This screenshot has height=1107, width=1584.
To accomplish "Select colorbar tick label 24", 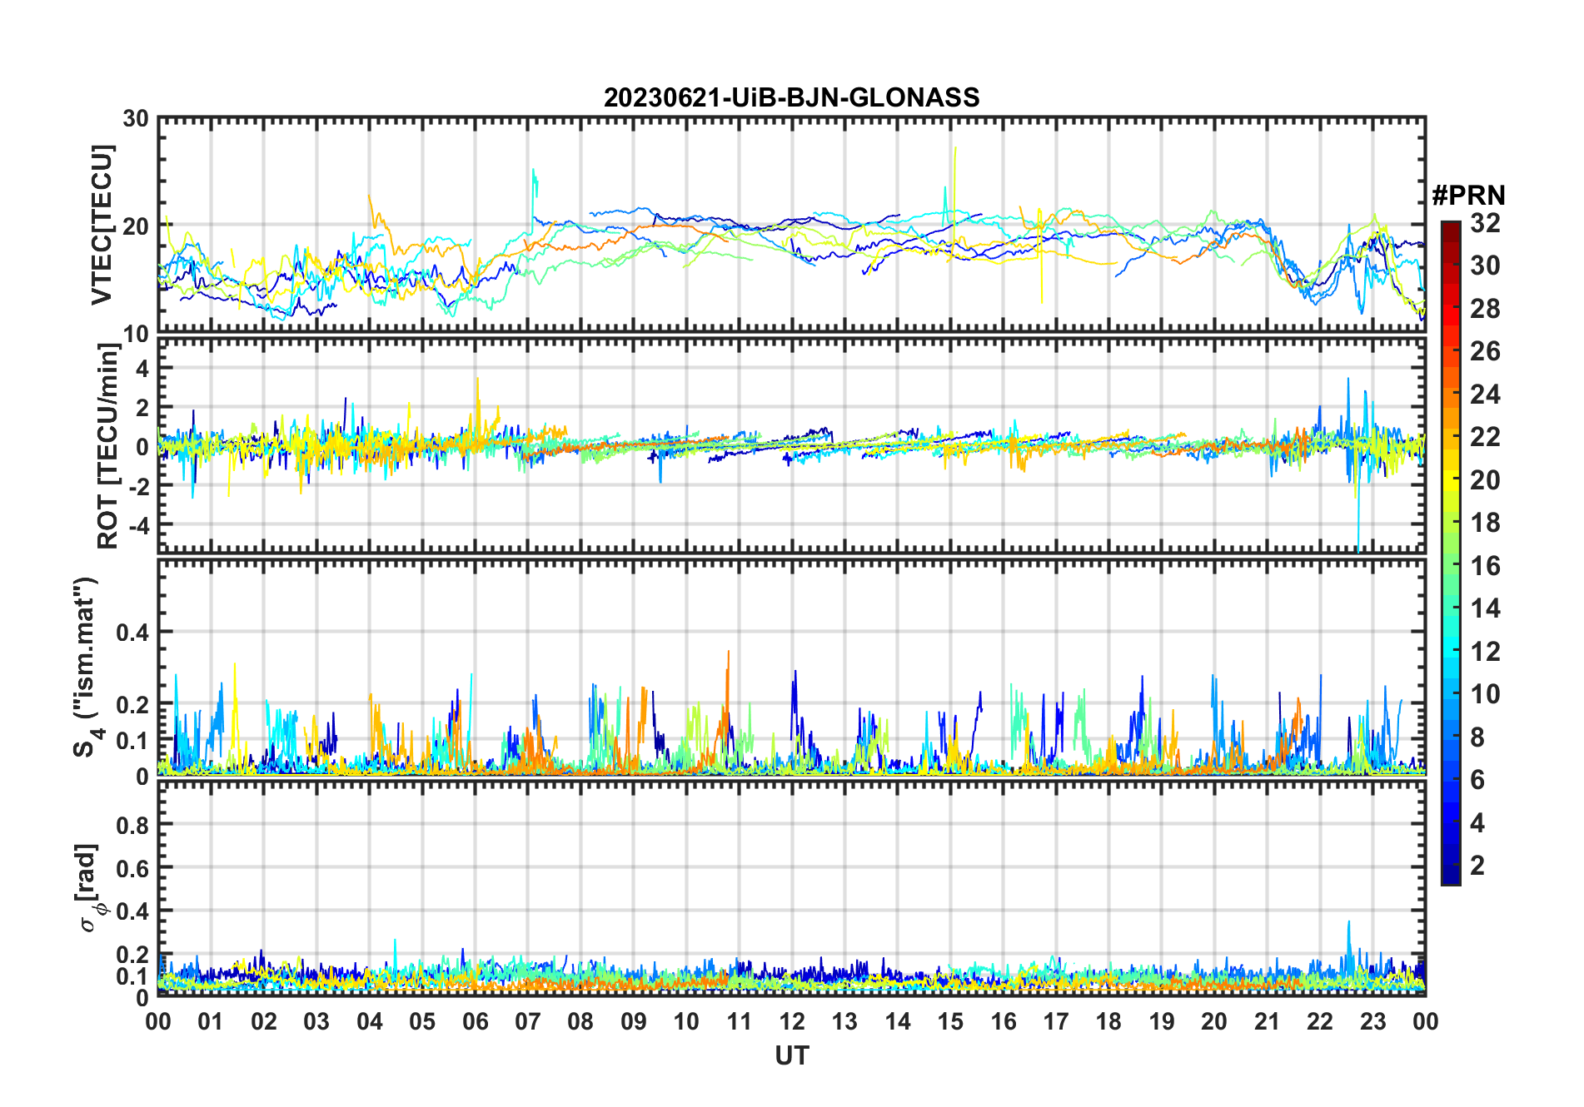I will [x=1485, y=395].
